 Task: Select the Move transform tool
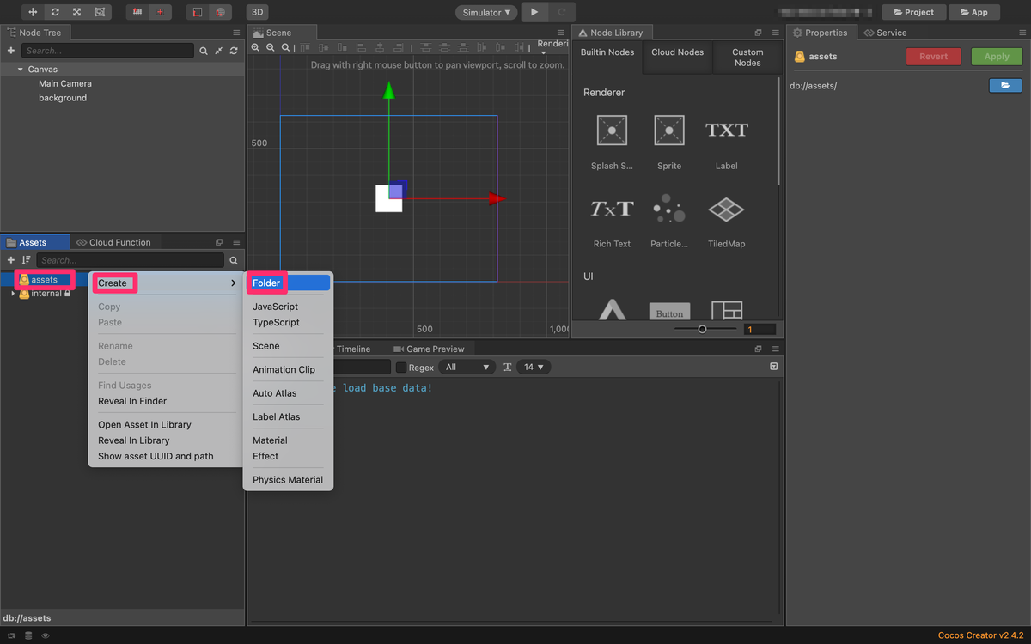(33, 12)
